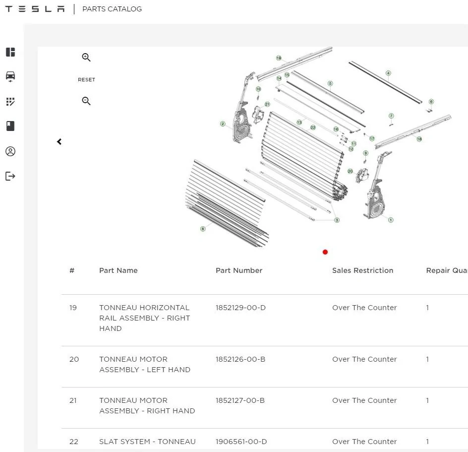Zoom out of the parts diagram
The image size is (468, 452).
point(86,101)
